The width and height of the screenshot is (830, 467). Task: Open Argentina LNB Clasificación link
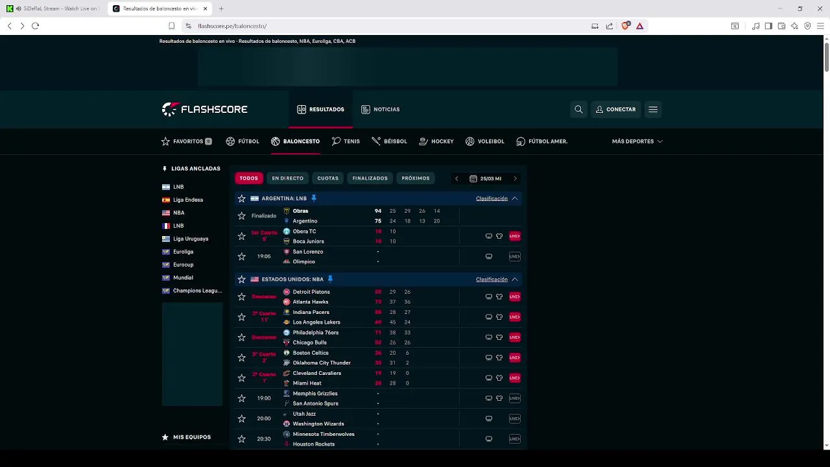492,198
